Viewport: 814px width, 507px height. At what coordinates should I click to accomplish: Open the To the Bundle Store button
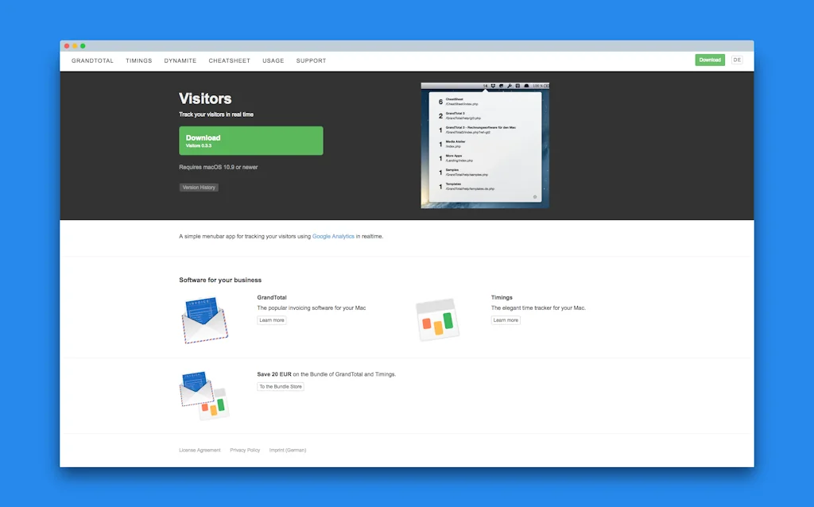(x=281, y=386)
